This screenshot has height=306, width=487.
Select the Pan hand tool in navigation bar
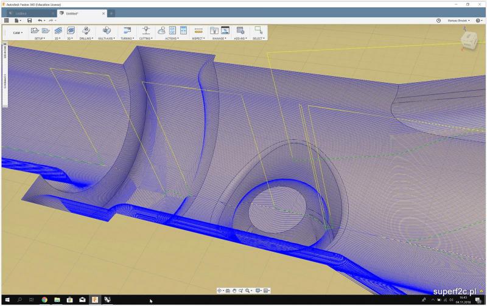(235, 291)
